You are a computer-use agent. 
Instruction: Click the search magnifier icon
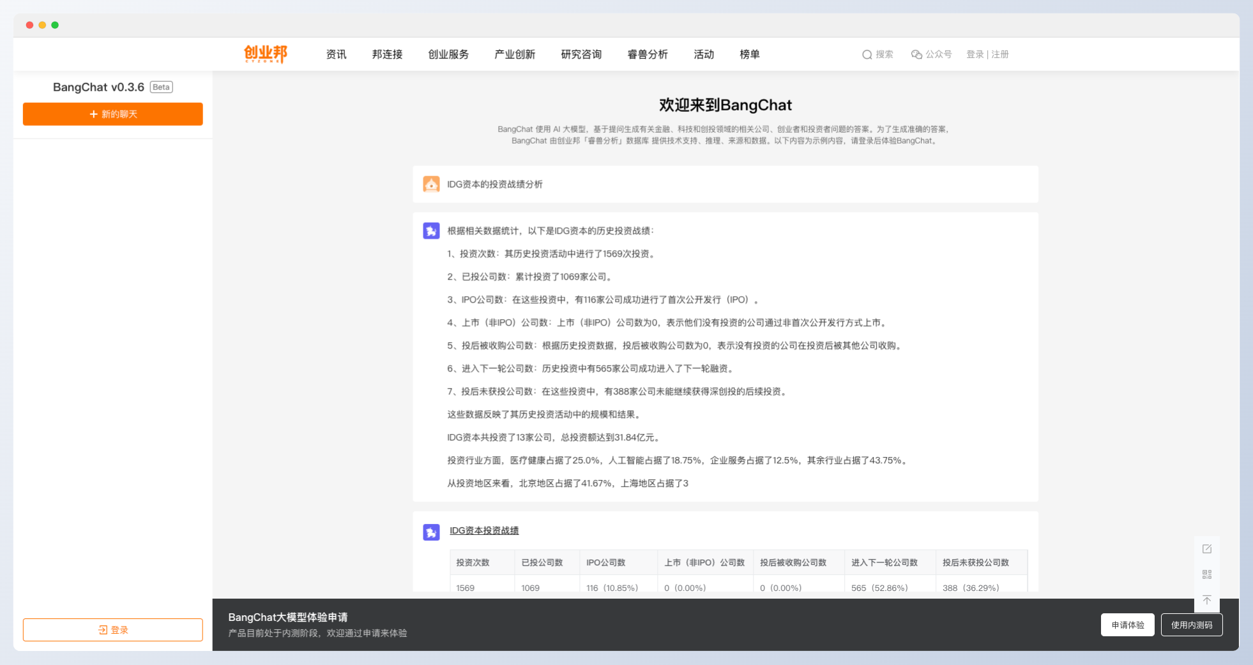point(867,55)
